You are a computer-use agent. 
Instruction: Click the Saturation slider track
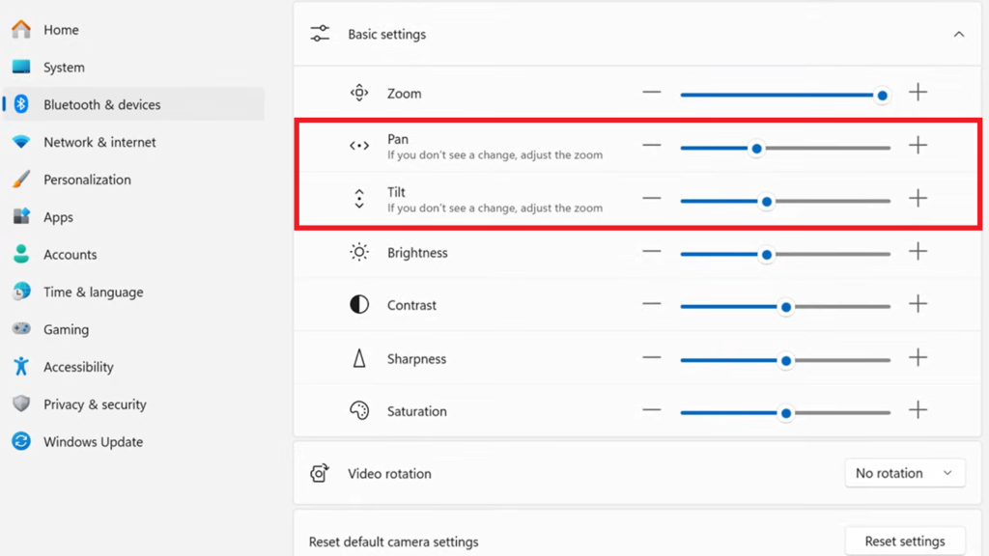[838, 413]
